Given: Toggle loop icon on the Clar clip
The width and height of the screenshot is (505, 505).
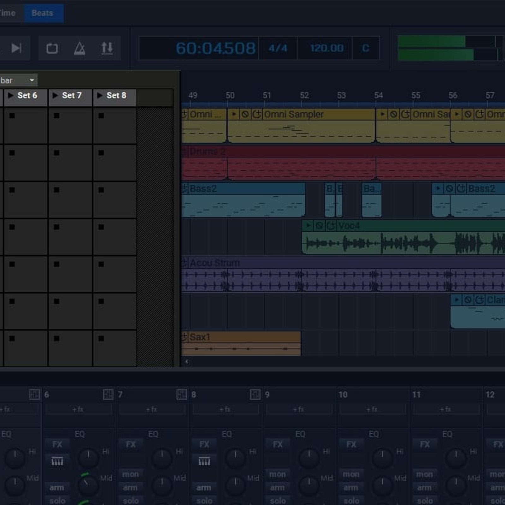Looking at the screenshot, I should (x=479, y=300).
